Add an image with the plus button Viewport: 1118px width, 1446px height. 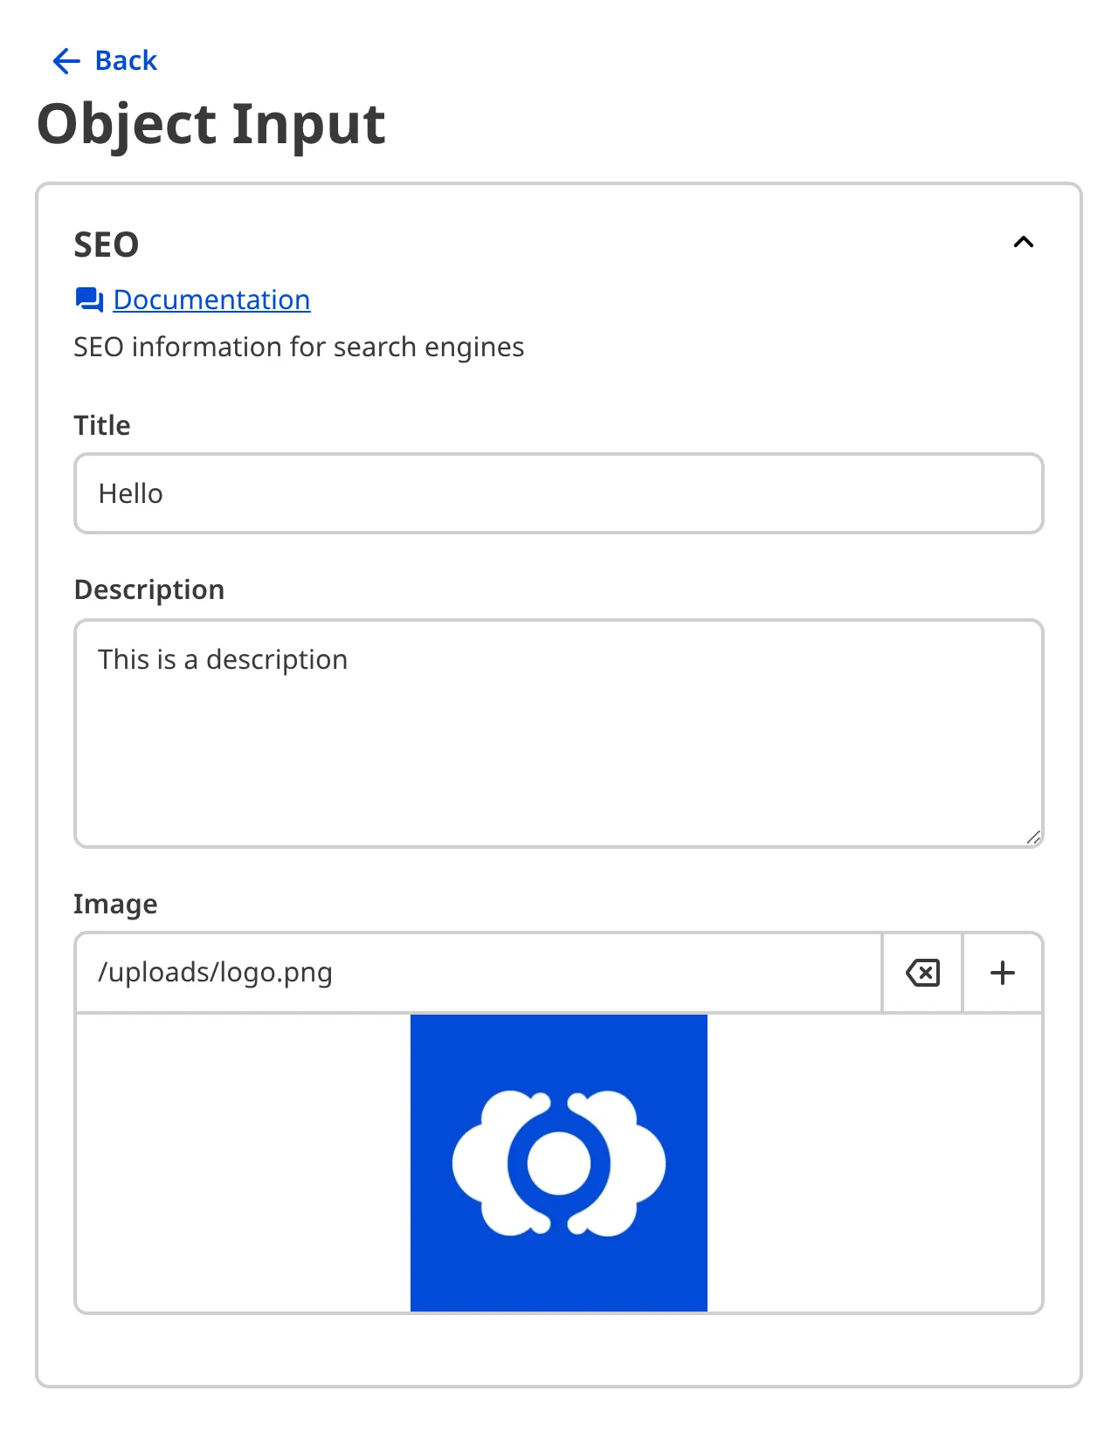(x=1003, y=973)
